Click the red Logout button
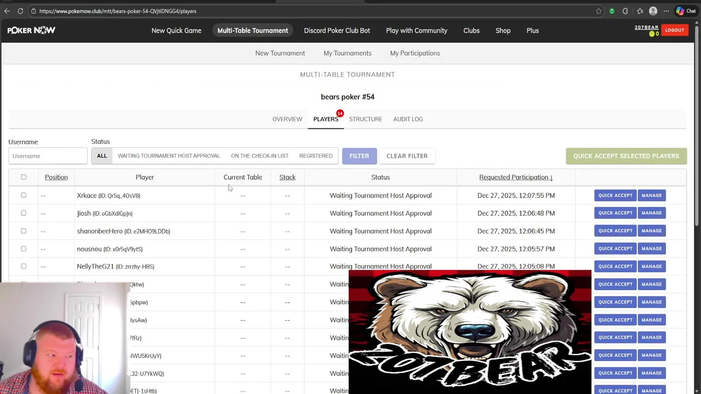This screenshot has width=701, height=394. pos(675,30)
